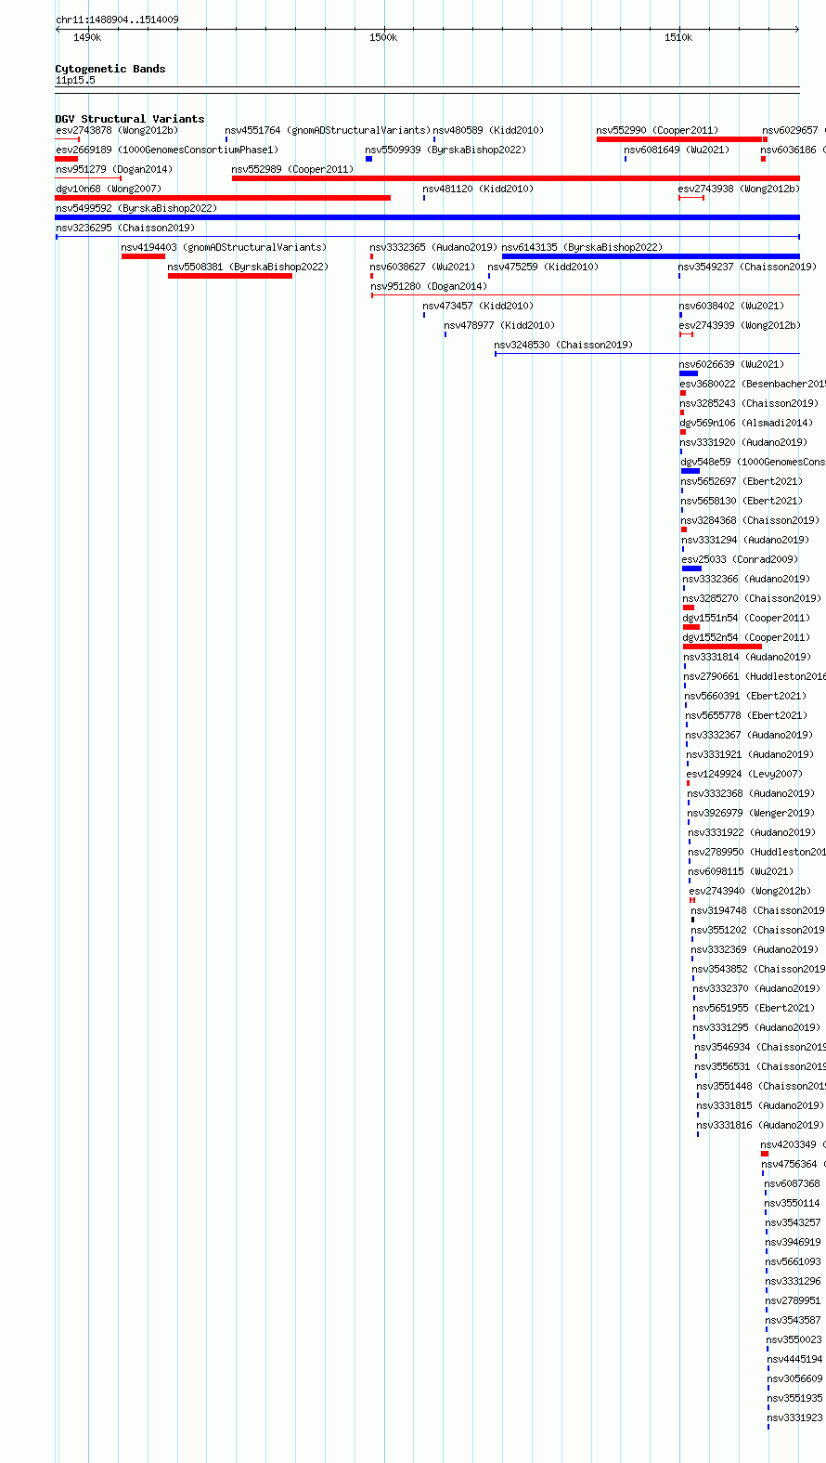Screen dimensions: 826x1463
Task: Click nsv5660391 (Ebert2021) label
Action: click(x=745, y=696)
